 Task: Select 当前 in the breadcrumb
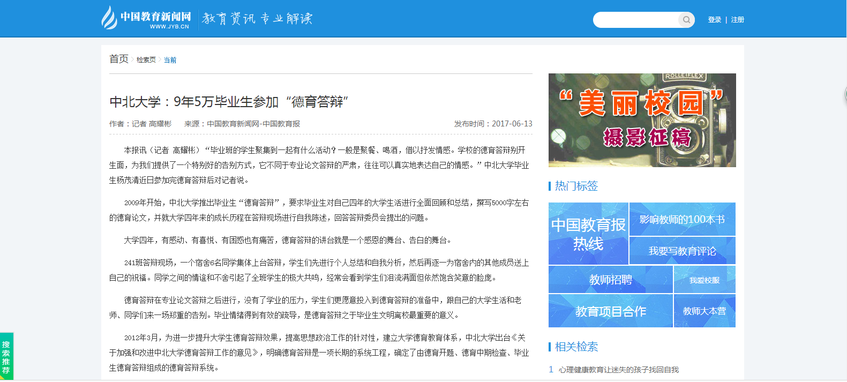point(170,60)
